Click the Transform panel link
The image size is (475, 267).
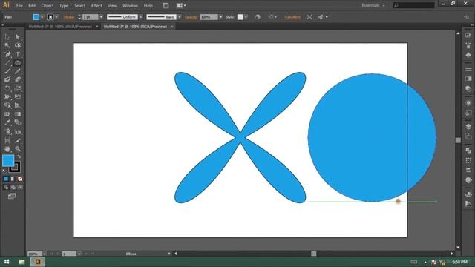pos(292,17)
